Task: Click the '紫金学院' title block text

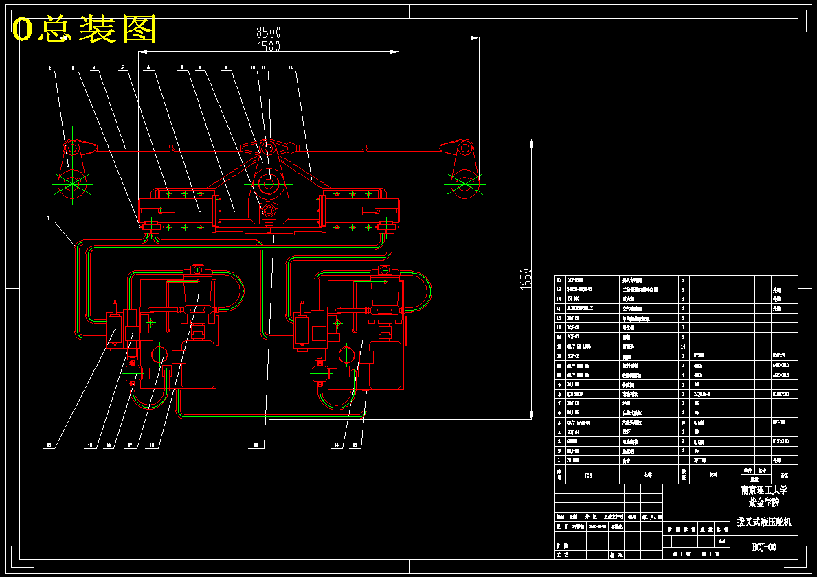Action: tap(764, 503)
